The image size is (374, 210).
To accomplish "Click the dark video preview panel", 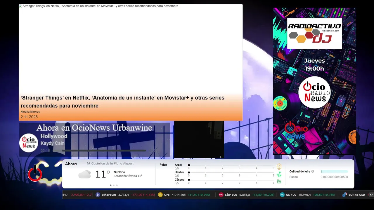I will (x=199, y=139).
